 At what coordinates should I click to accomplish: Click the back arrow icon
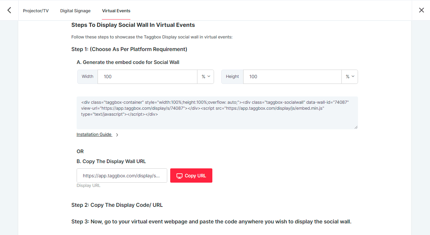coord(9,10)
